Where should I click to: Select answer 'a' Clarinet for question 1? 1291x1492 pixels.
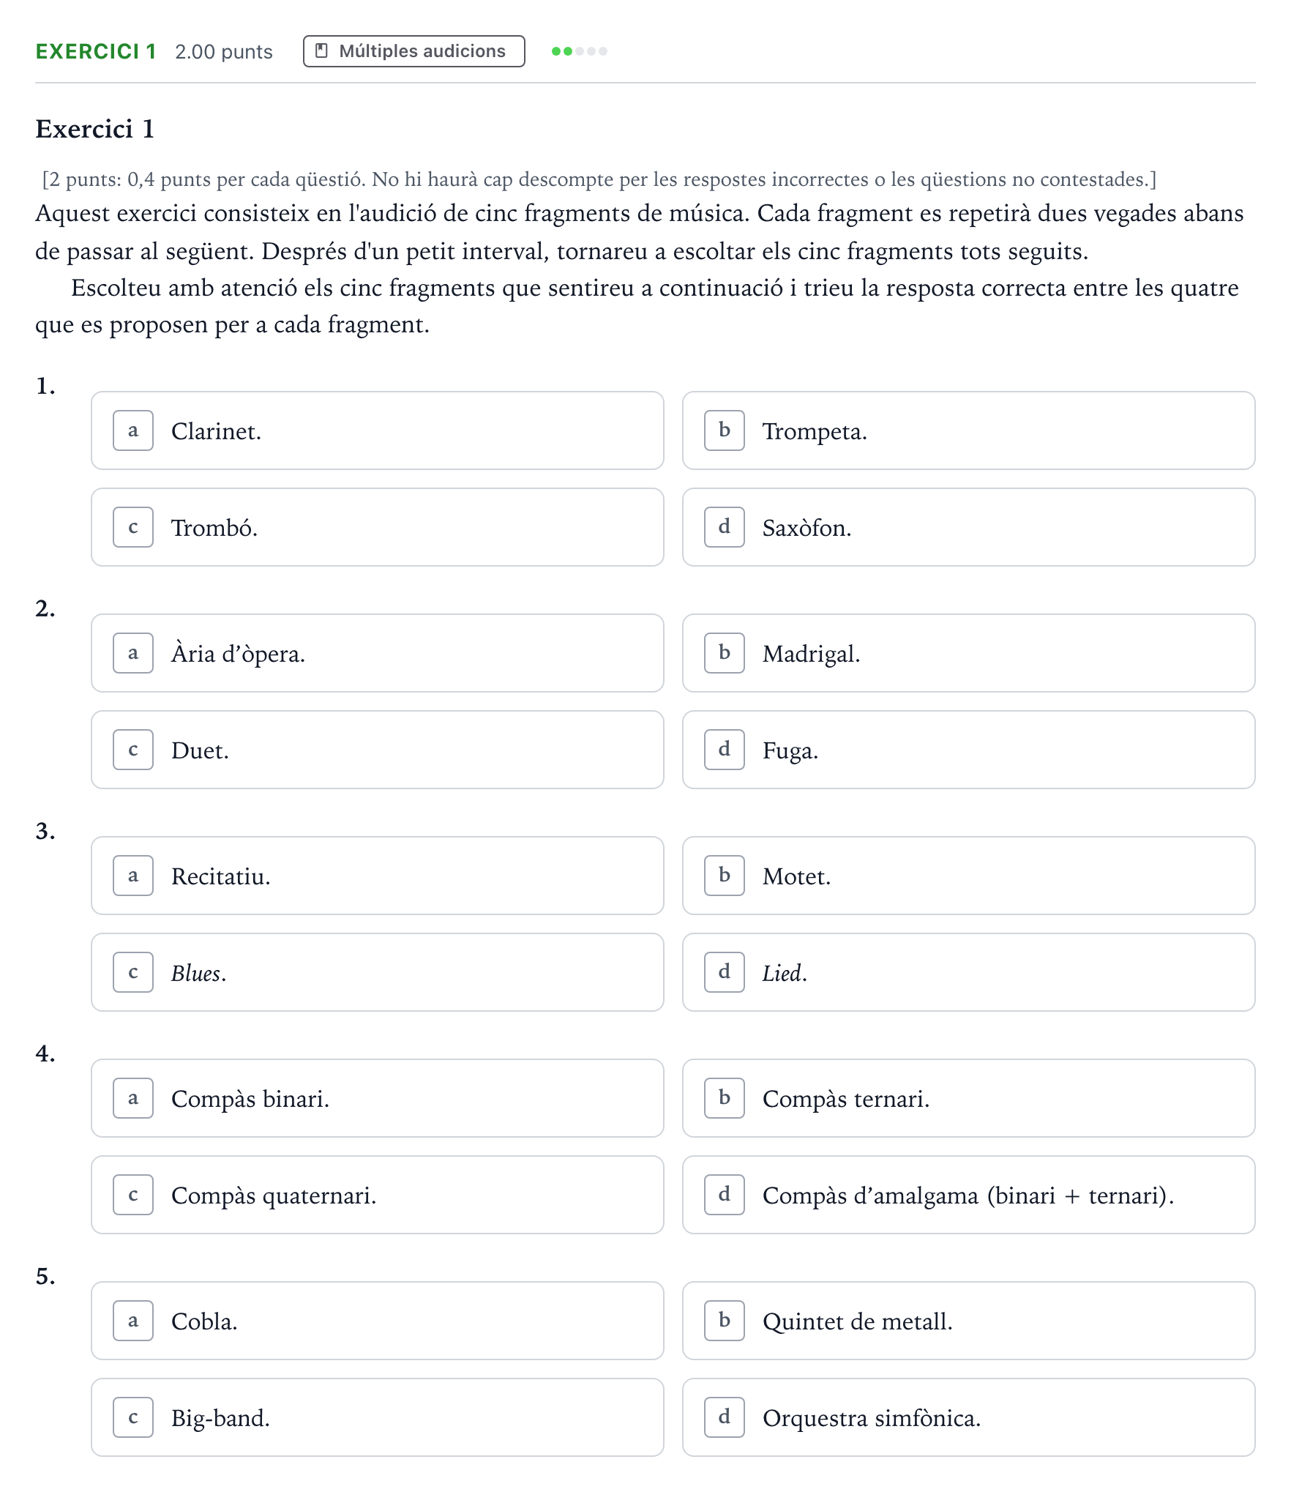(378, 430)
